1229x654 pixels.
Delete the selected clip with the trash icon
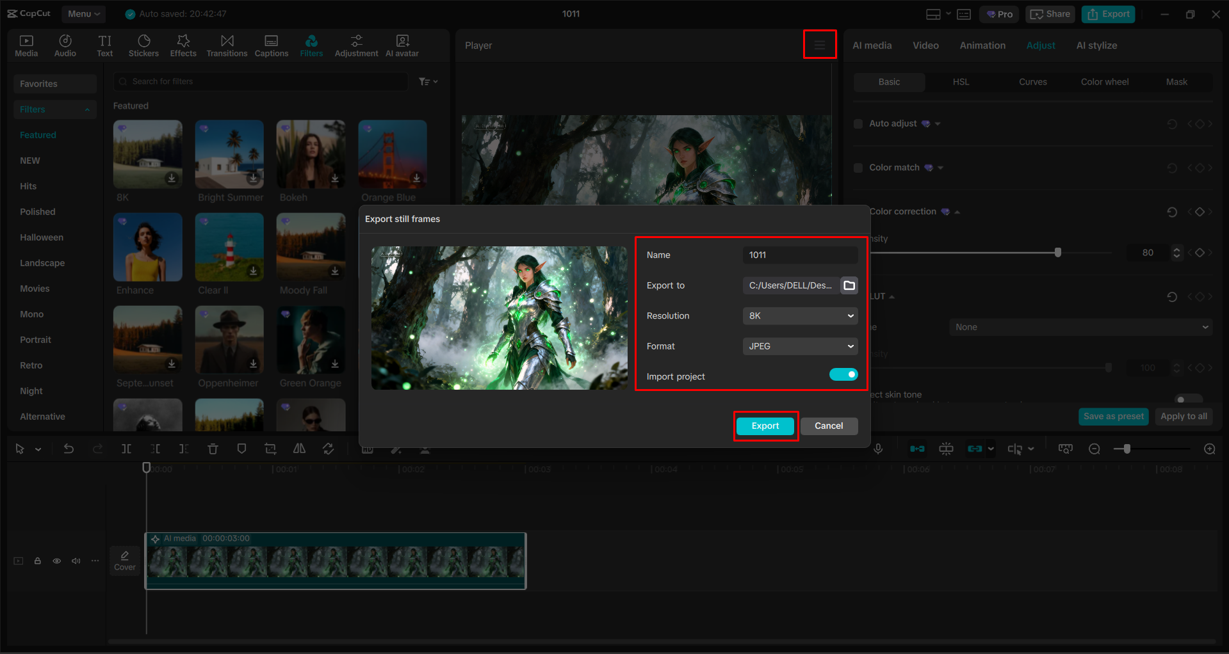click(213, 449)
